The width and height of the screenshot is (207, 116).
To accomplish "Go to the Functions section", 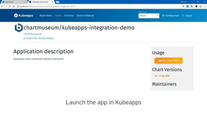I will (69, 15).
